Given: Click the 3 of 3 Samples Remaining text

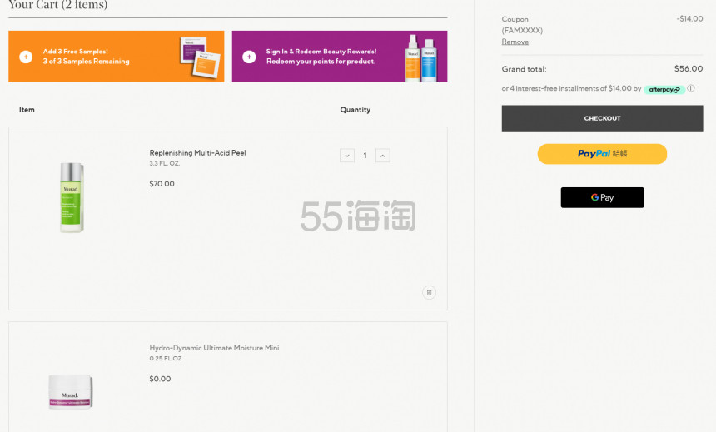Looking at the screenshot, I should click(x=87, y=62).
